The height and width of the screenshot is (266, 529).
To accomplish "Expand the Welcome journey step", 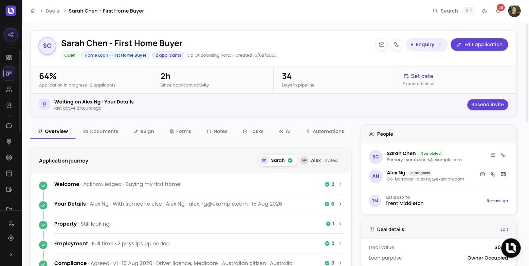I will pos(199,184).
